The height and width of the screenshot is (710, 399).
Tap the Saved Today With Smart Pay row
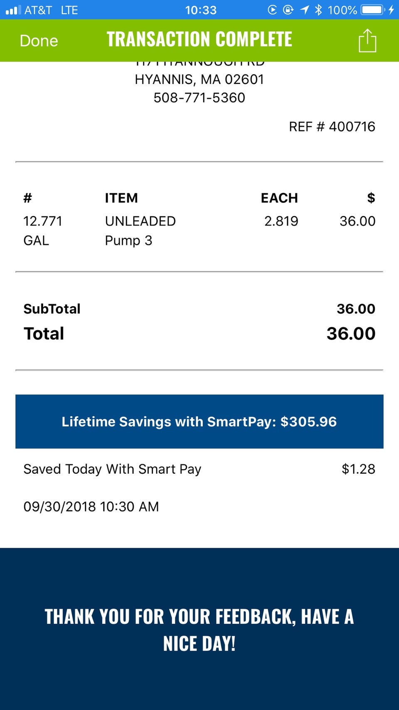point(112,469)
